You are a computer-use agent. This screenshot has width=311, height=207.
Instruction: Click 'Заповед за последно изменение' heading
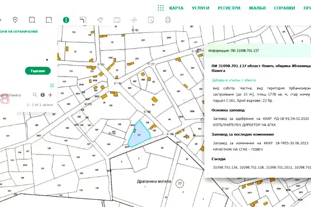click(243, 135)
